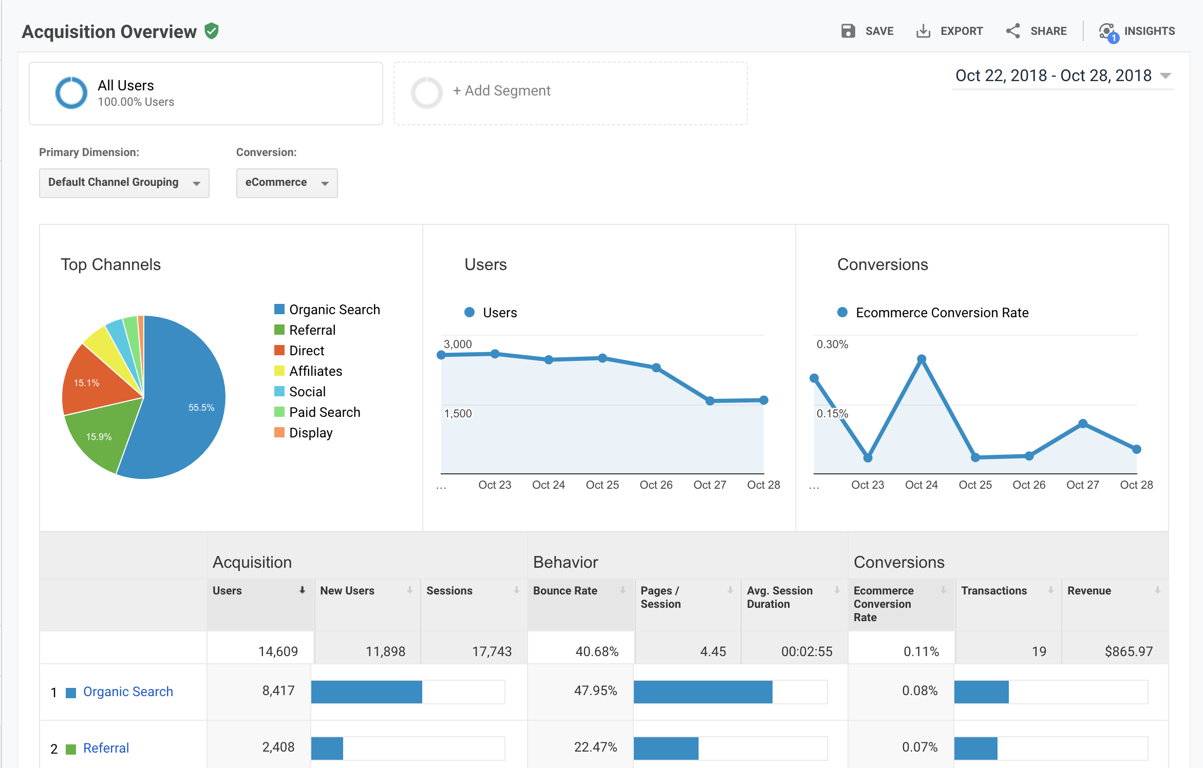Sort by the Revenue column arrow

(x=1157, y=590)
